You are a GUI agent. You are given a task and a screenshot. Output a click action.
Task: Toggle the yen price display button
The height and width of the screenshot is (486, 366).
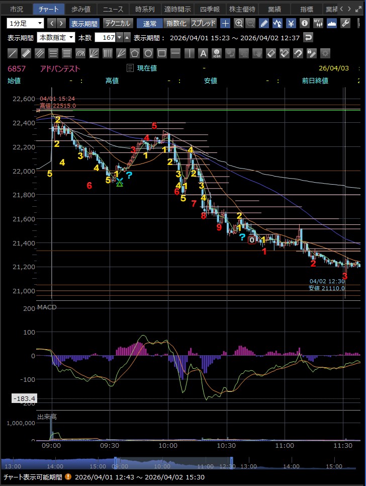pyautogui.click(x=291, y=23)
